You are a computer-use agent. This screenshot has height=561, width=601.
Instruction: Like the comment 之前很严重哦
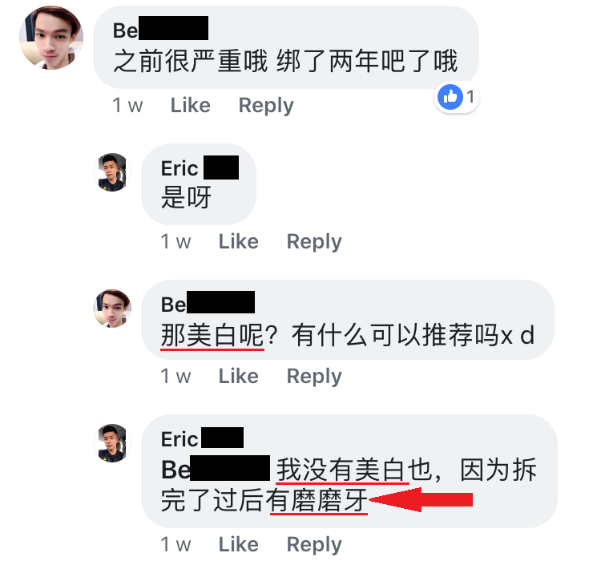[x=191, y=105]
